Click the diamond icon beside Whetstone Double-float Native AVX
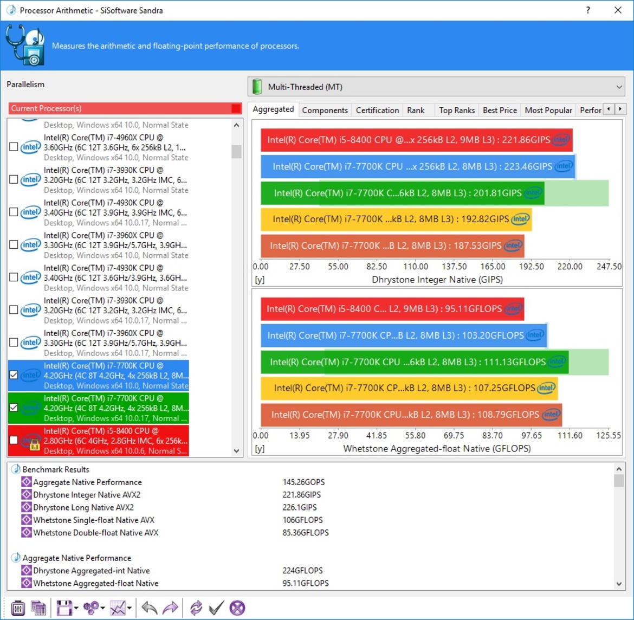 point(27,532)
